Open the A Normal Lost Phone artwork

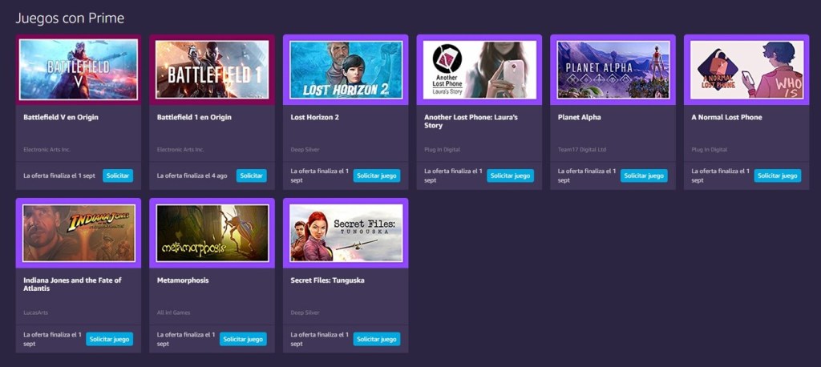(746, 70)
